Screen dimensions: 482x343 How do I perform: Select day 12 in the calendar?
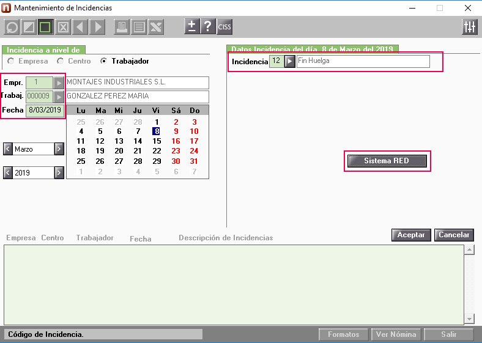100,141
